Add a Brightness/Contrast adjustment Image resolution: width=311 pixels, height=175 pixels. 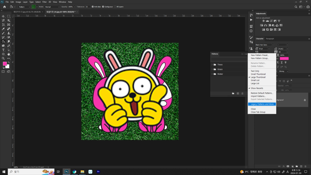(x=263, y=21)
